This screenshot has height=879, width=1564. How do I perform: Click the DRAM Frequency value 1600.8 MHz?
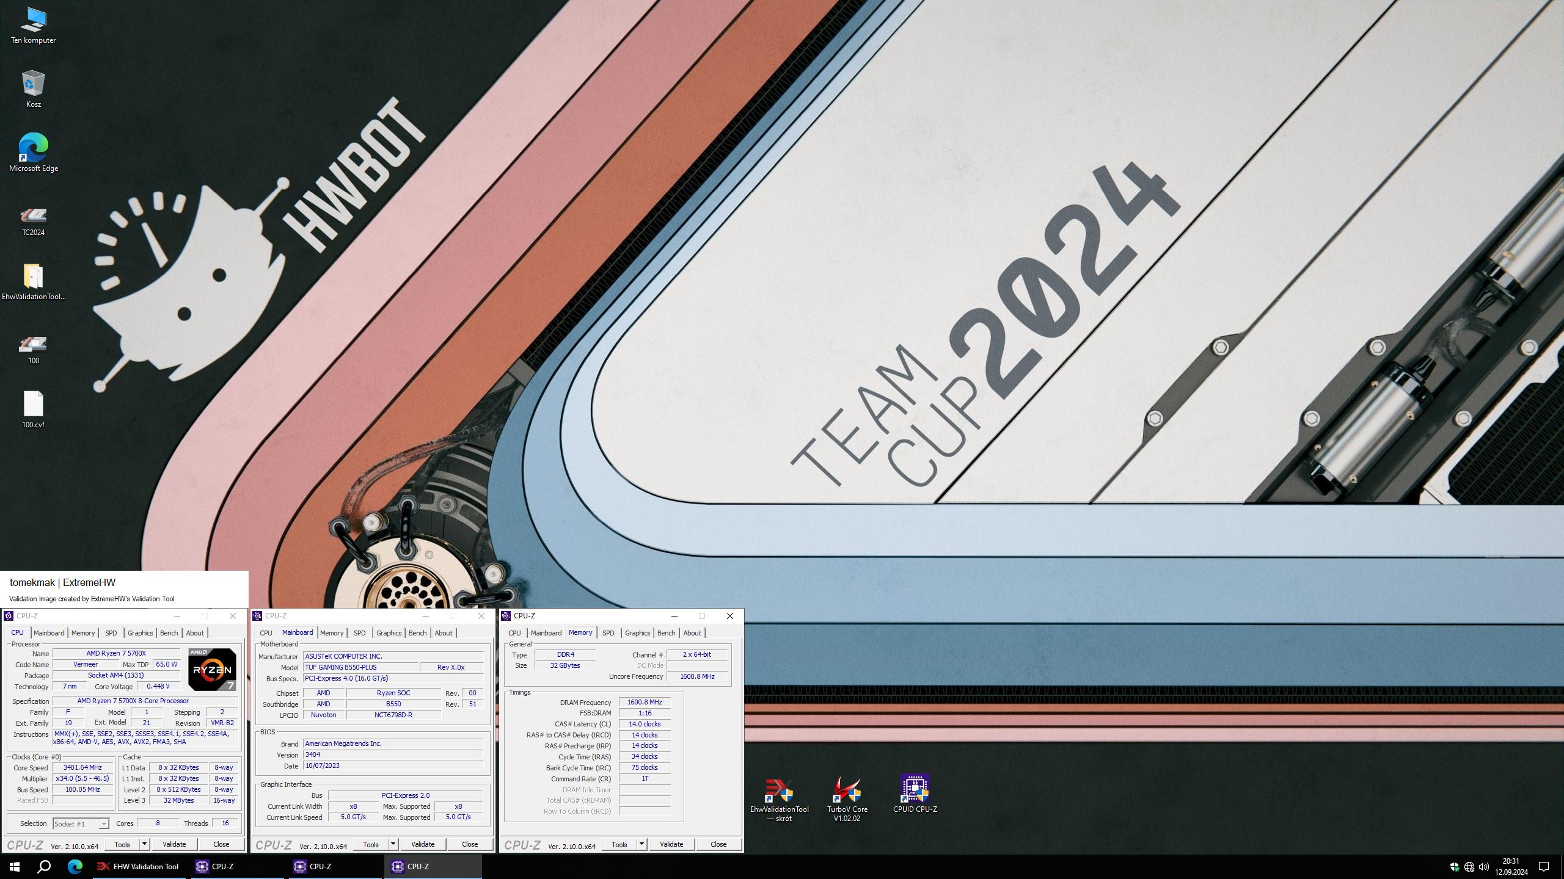[645, 702]
